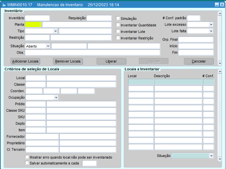Viewport: 226px width, 169px height.
Task: Expand the Tipo dropdown
Action: click(55, 31)
